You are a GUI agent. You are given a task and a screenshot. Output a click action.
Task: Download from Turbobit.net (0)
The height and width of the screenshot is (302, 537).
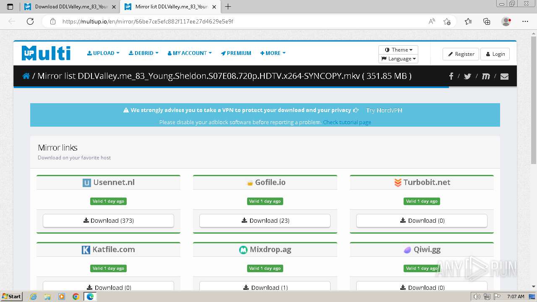422,221
